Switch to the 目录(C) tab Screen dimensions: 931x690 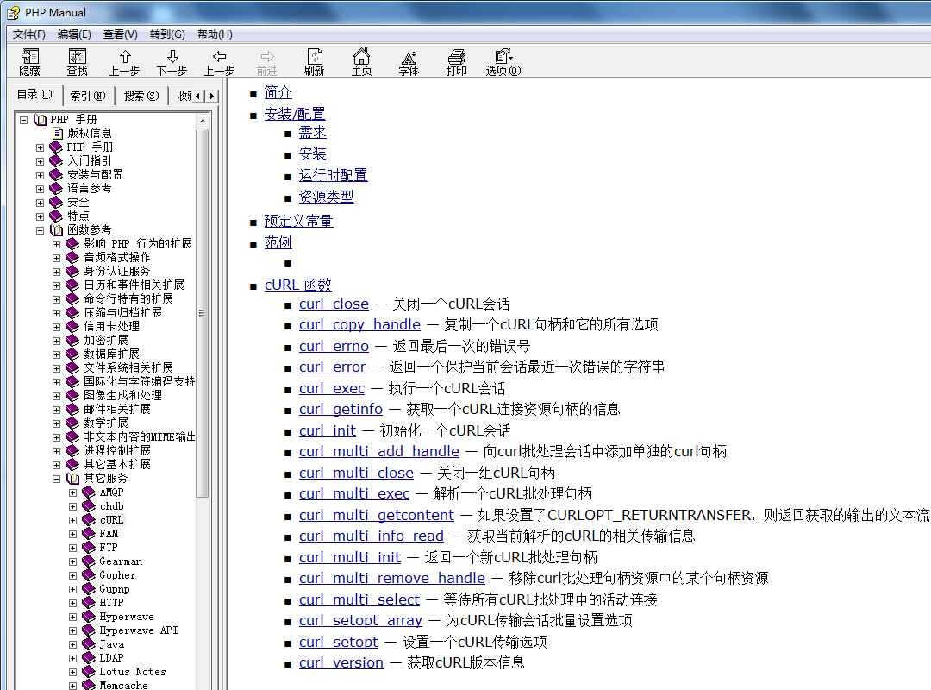click(x=34, y=95)
